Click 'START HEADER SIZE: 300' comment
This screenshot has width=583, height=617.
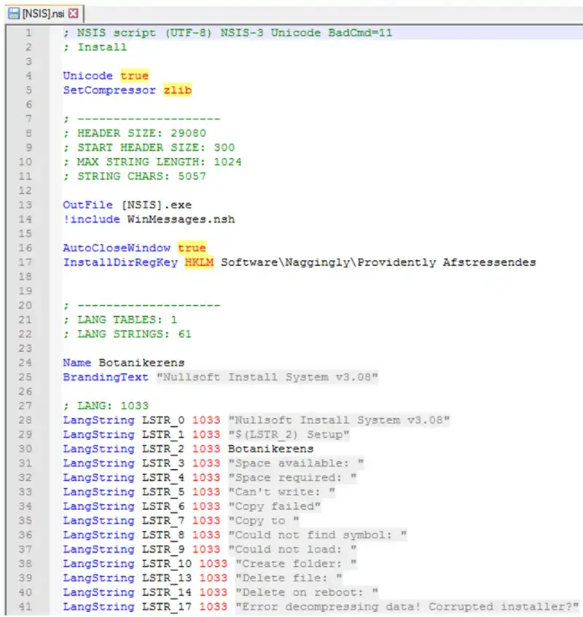coord(156,148)
